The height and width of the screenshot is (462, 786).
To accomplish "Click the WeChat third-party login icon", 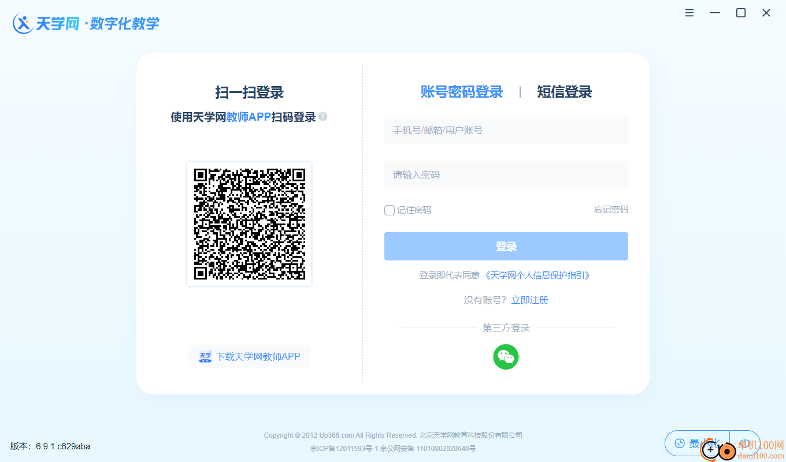I will (x=506, y=357).
